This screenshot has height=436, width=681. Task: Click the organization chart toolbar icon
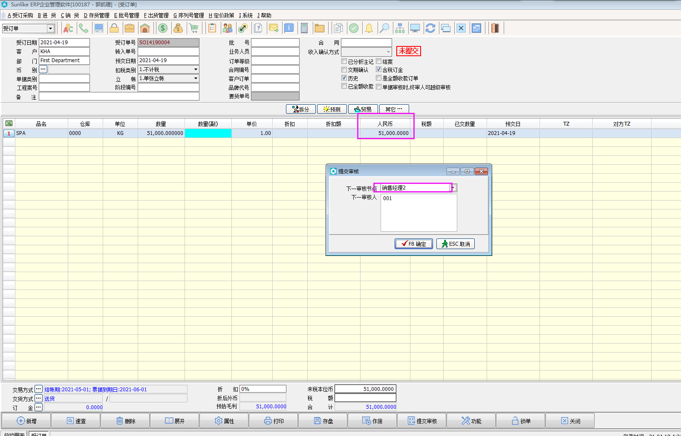pyautogui.click(x=400, y=29)
